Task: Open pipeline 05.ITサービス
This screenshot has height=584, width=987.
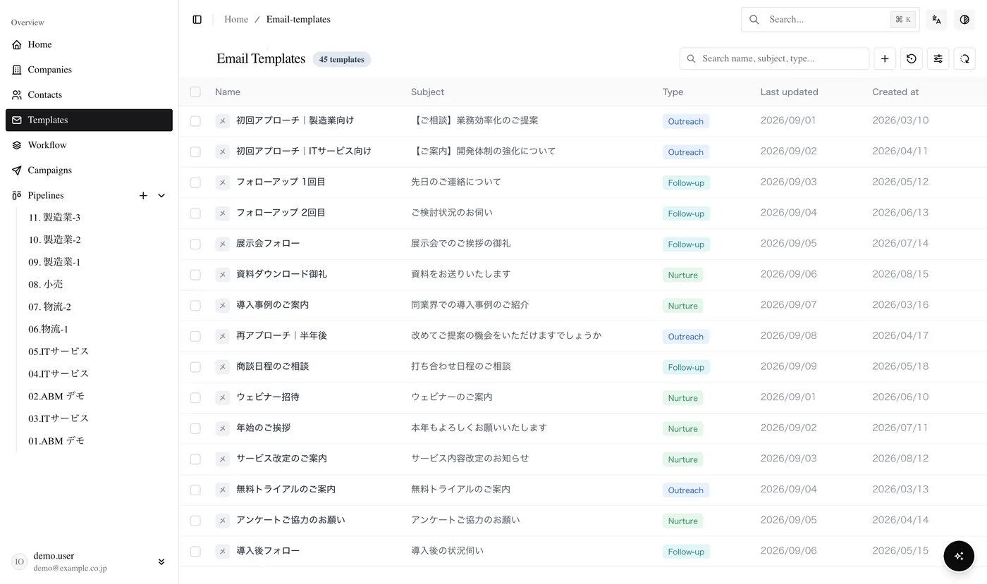Action: tap(59, 352)
